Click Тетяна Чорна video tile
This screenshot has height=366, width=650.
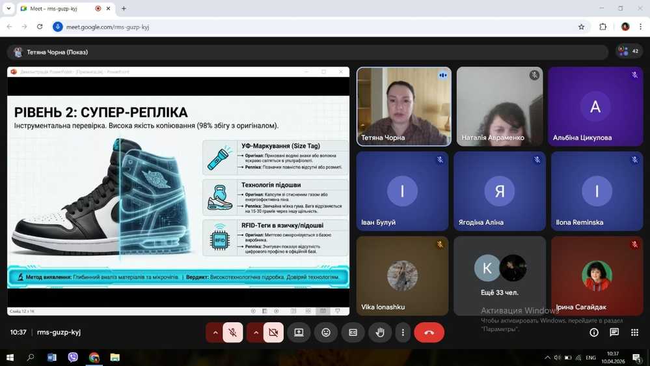(x=403, y=106)
